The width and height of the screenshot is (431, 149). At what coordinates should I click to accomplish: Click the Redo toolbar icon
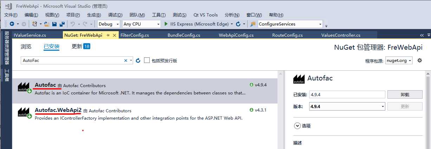(x=85, y=24)
